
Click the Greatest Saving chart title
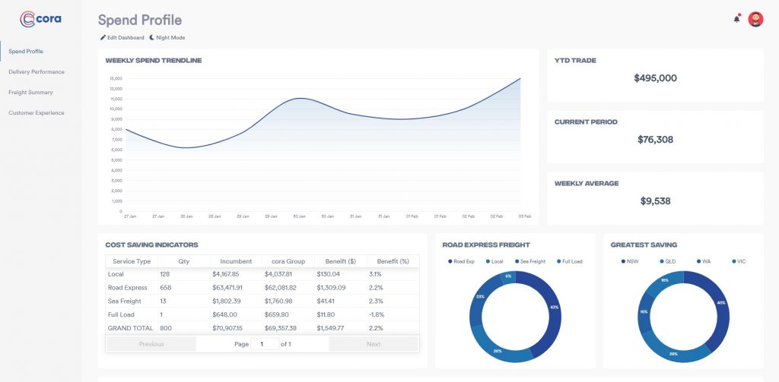point(644,245)
